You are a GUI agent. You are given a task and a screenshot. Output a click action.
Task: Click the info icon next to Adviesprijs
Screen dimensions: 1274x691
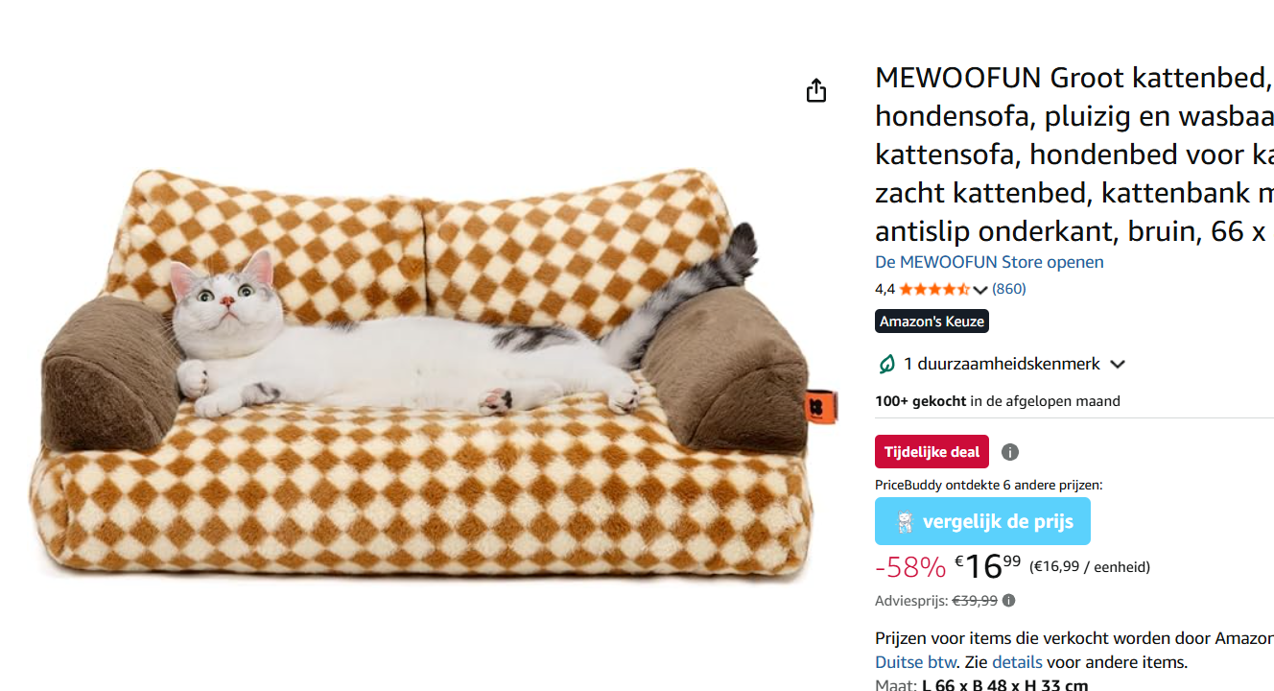[x=1008, y=601]
